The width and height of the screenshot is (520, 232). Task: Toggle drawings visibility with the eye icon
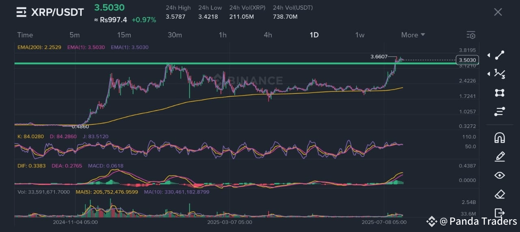499,175
